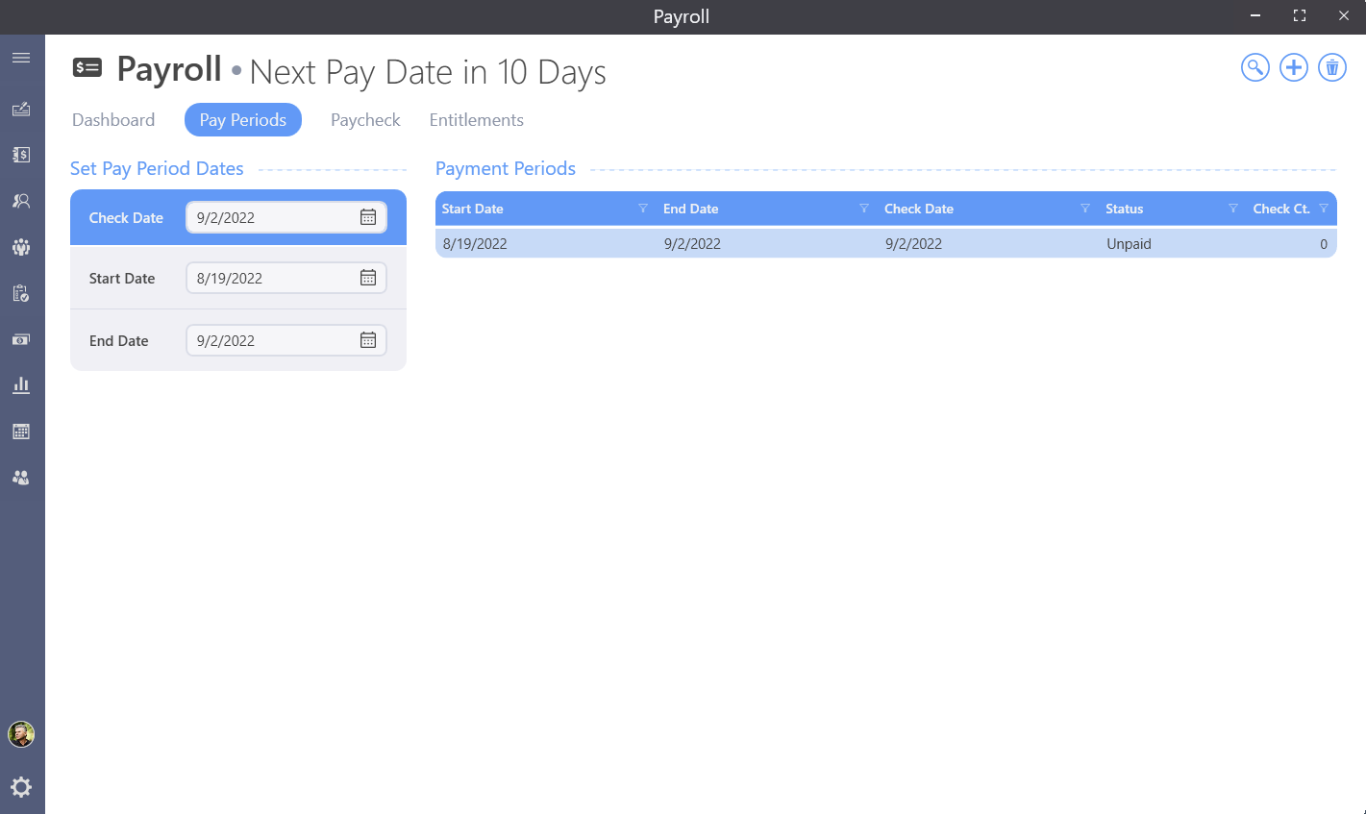Click the hamburger menu to expand sidebar

coord(21,57)
